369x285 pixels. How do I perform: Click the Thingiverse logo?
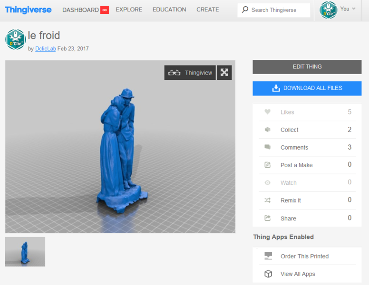point(28,9)
